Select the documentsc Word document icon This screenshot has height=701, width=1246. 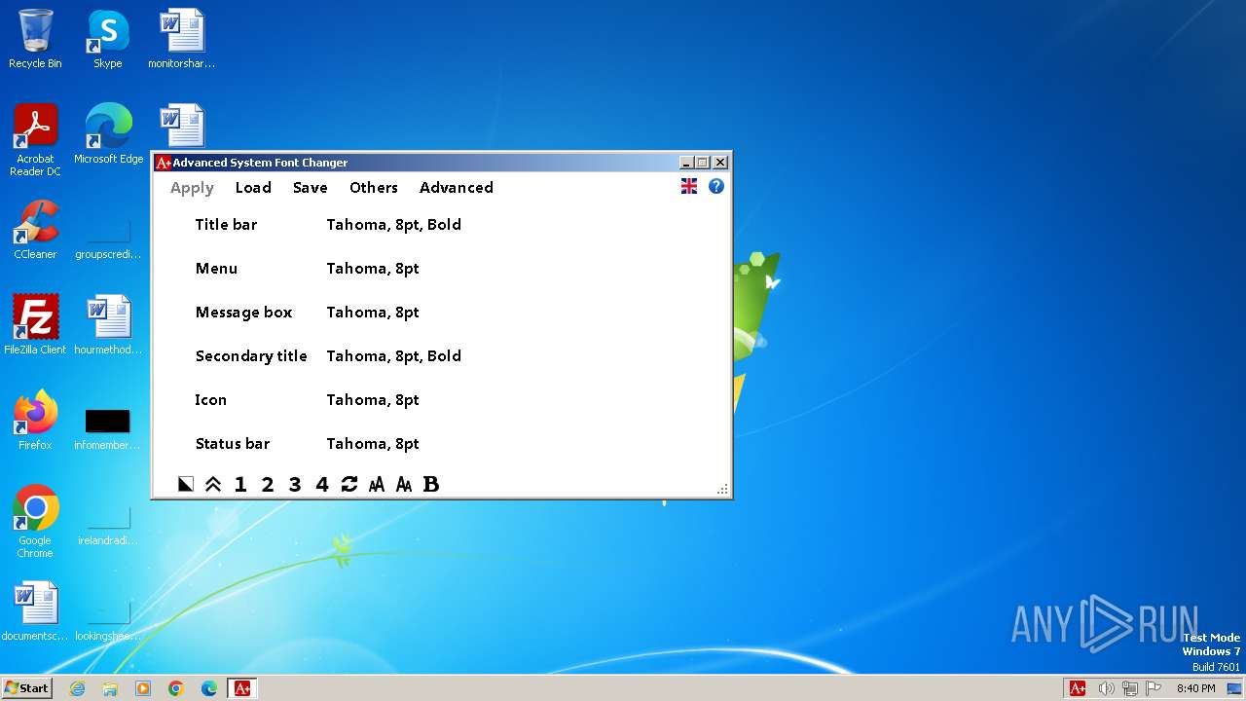(35, 611)
